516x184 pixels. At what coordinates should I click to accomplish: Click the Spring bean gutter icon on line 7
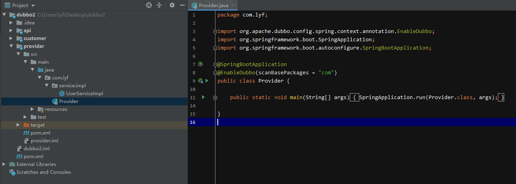pyautogui.click(x=200, y=64)
